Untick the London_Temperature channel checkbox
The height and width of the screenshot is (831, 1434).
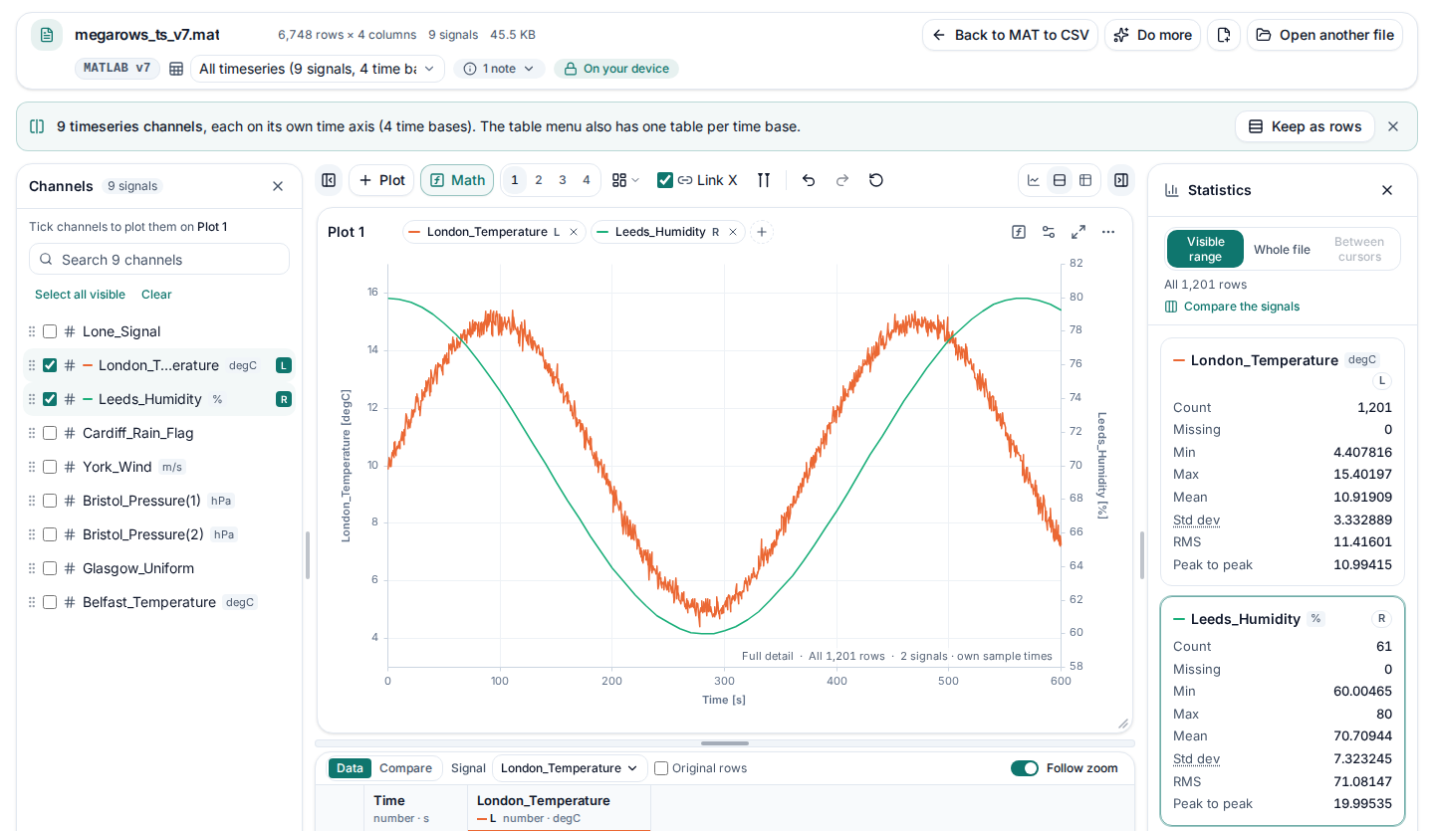[50, 365]
